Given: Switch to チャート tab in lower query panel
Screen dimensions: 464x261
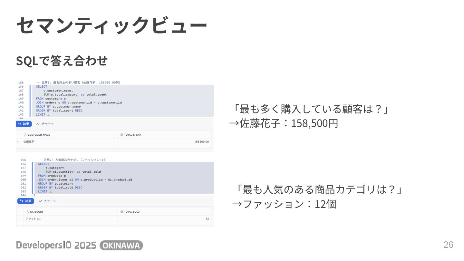Looking at the screenshot, I should click(x=47, y=201).
